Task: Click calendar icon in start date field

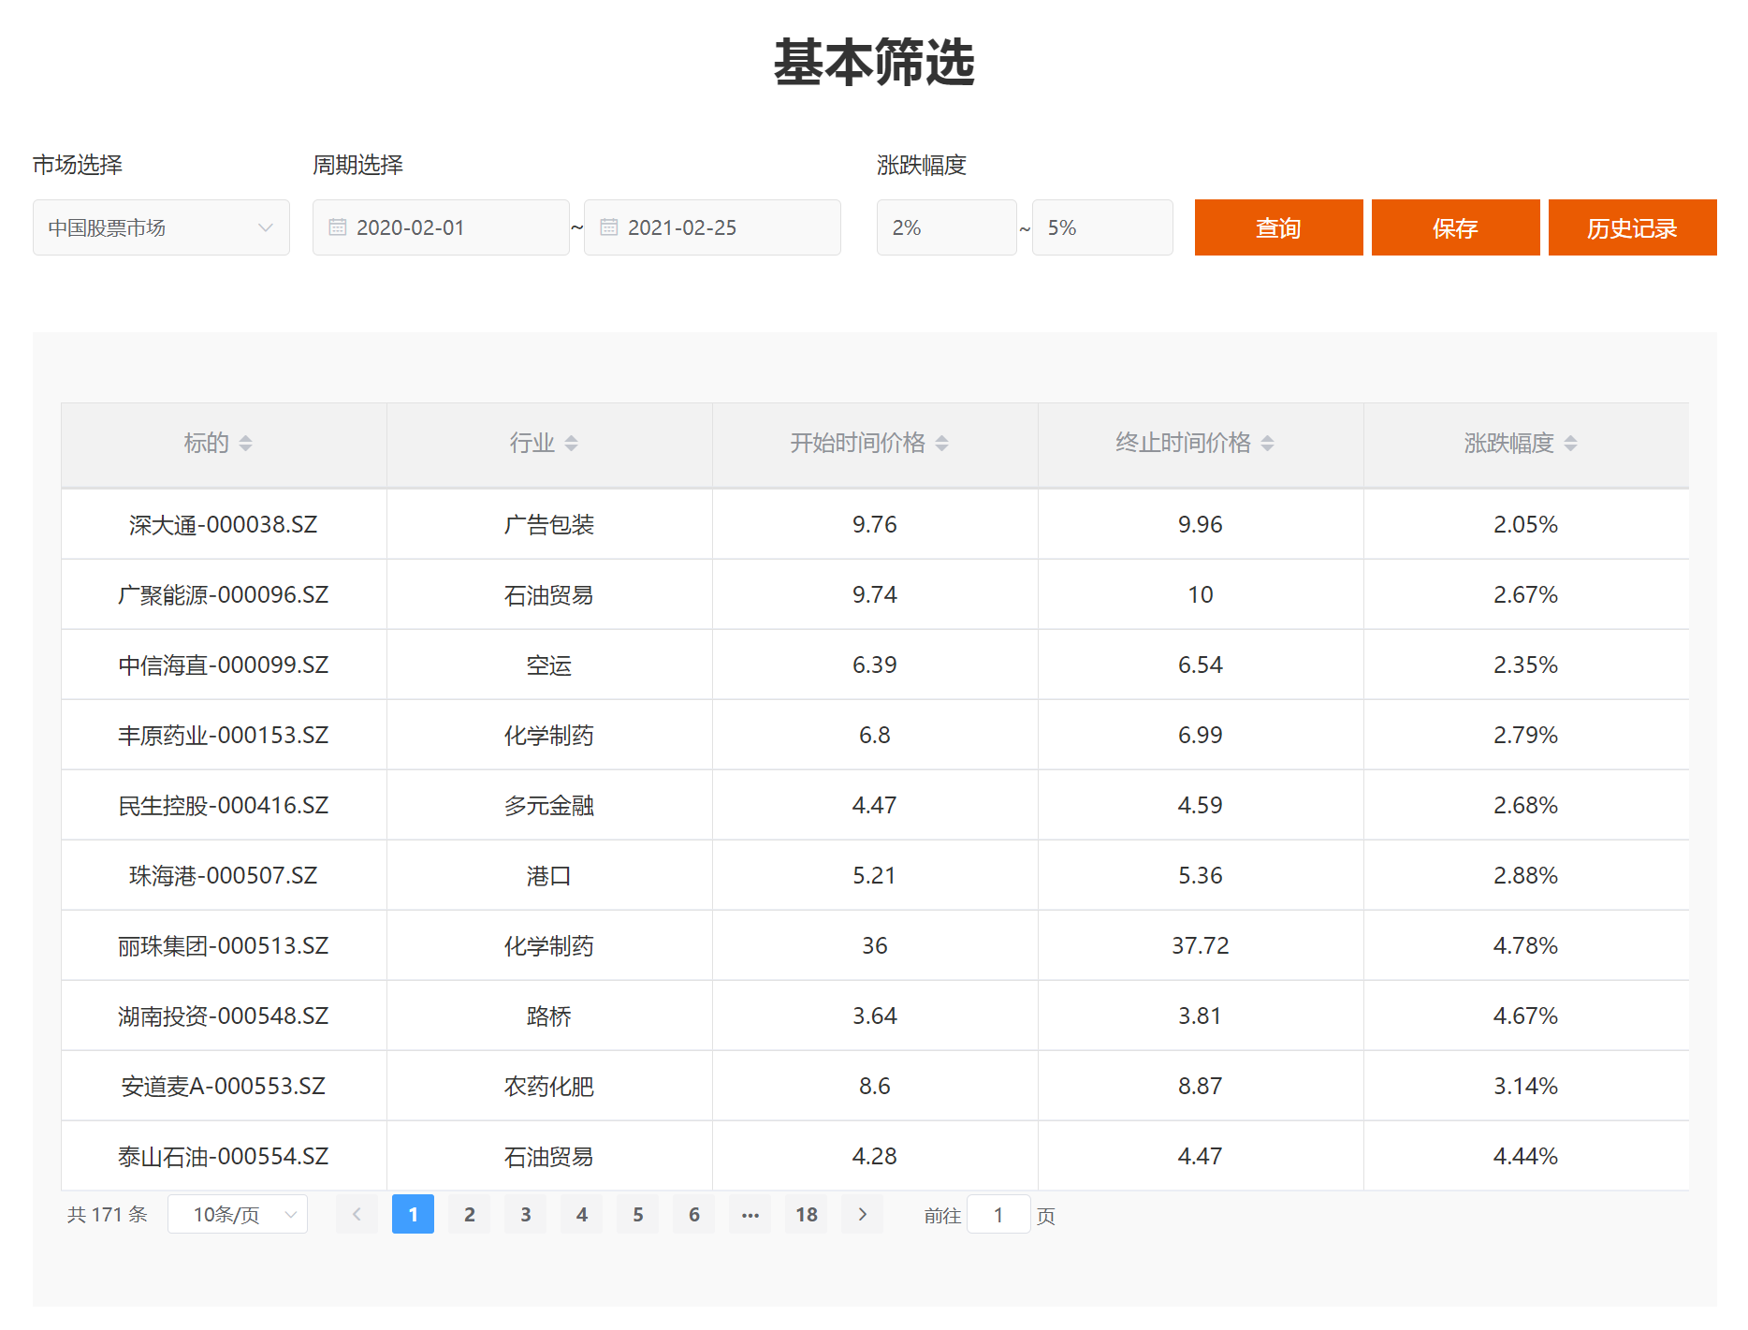Action: click(338, 227)
